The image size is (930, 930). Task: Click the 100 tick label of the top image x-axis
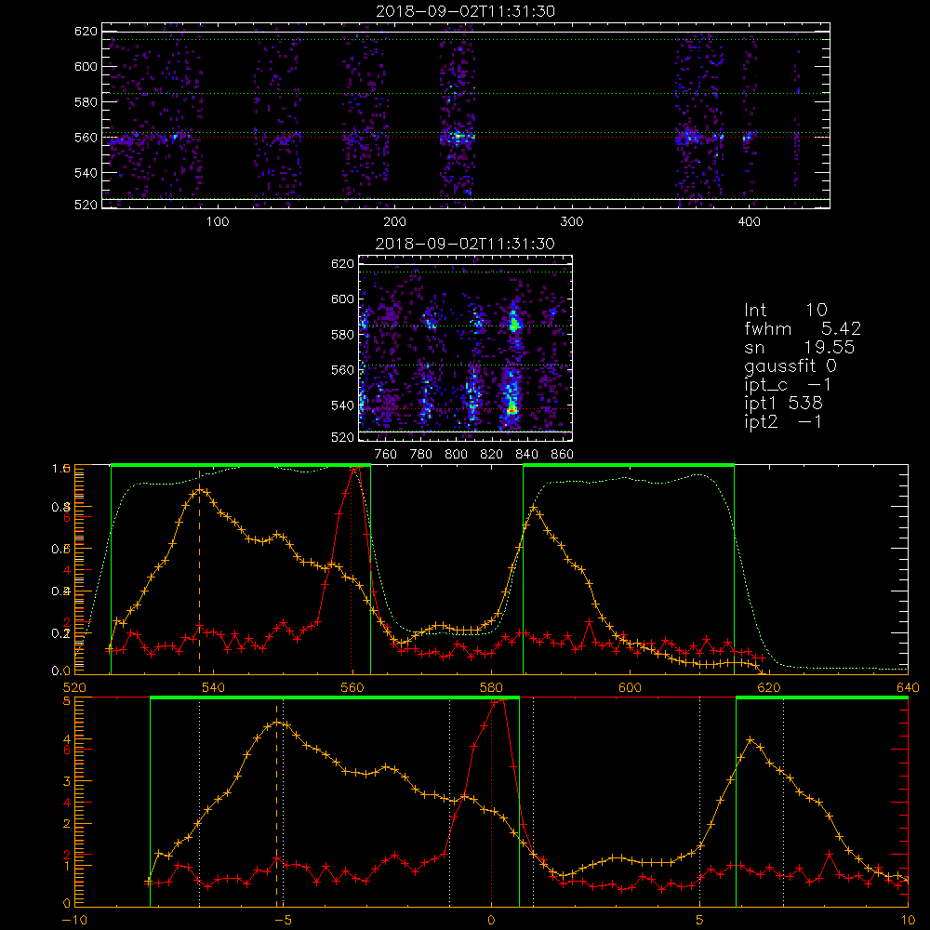(x=218, y=222)
